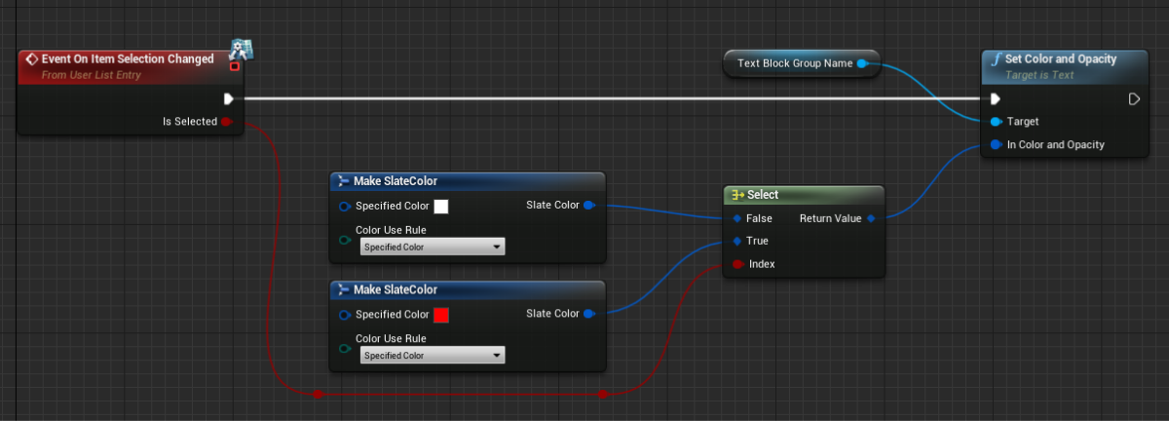The width and height of the screenshot is (1169, 421).
Task: Click the Select node's Return Value pin
Action: [870, 218]
